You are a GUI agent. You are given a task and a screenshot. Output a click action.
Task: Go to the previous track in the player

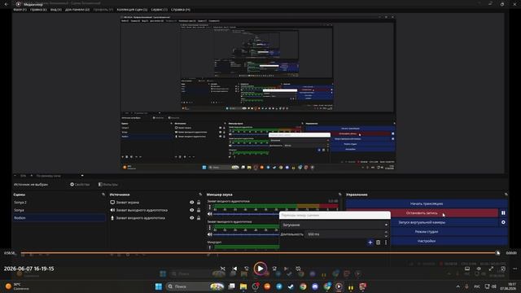235,269
